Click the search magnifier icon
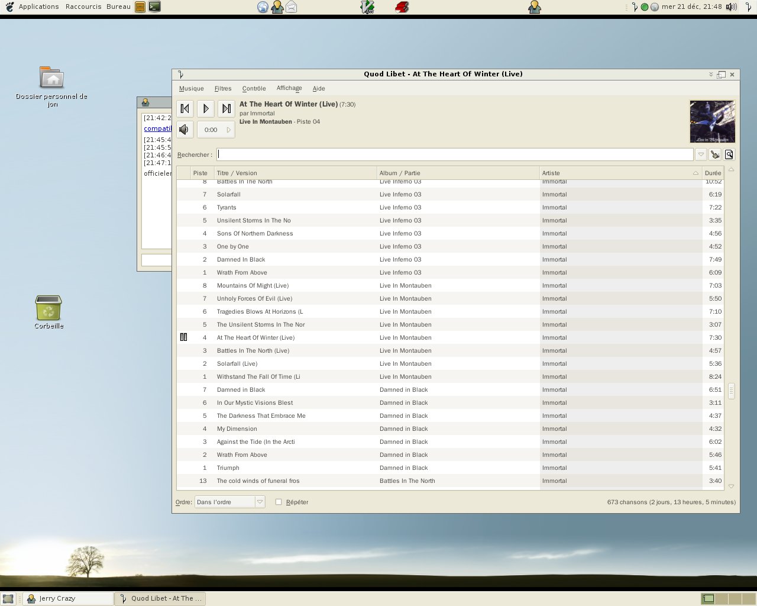 [729, 154]
